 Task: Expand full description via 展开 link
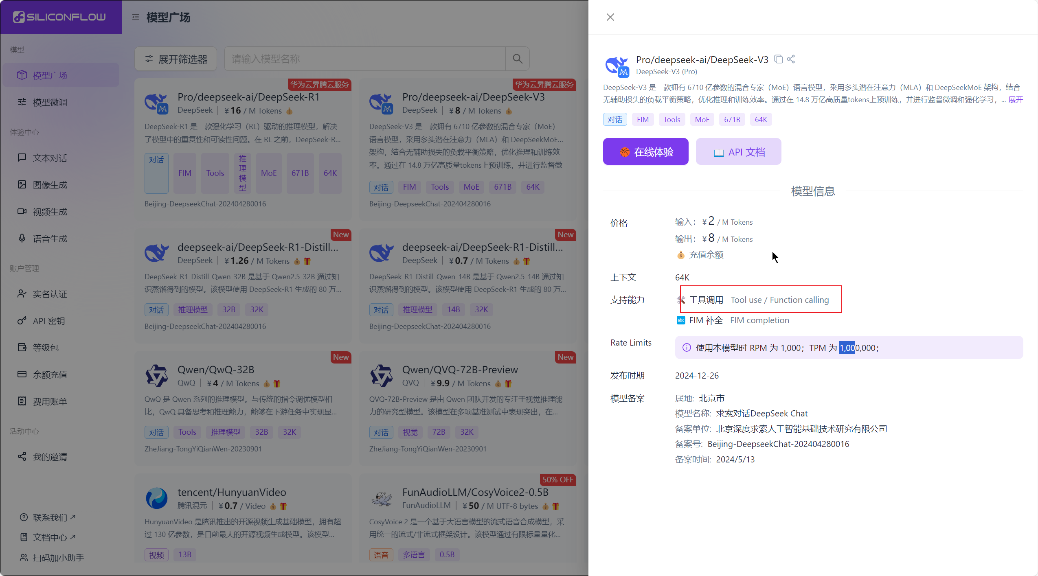coord(1015,100)
